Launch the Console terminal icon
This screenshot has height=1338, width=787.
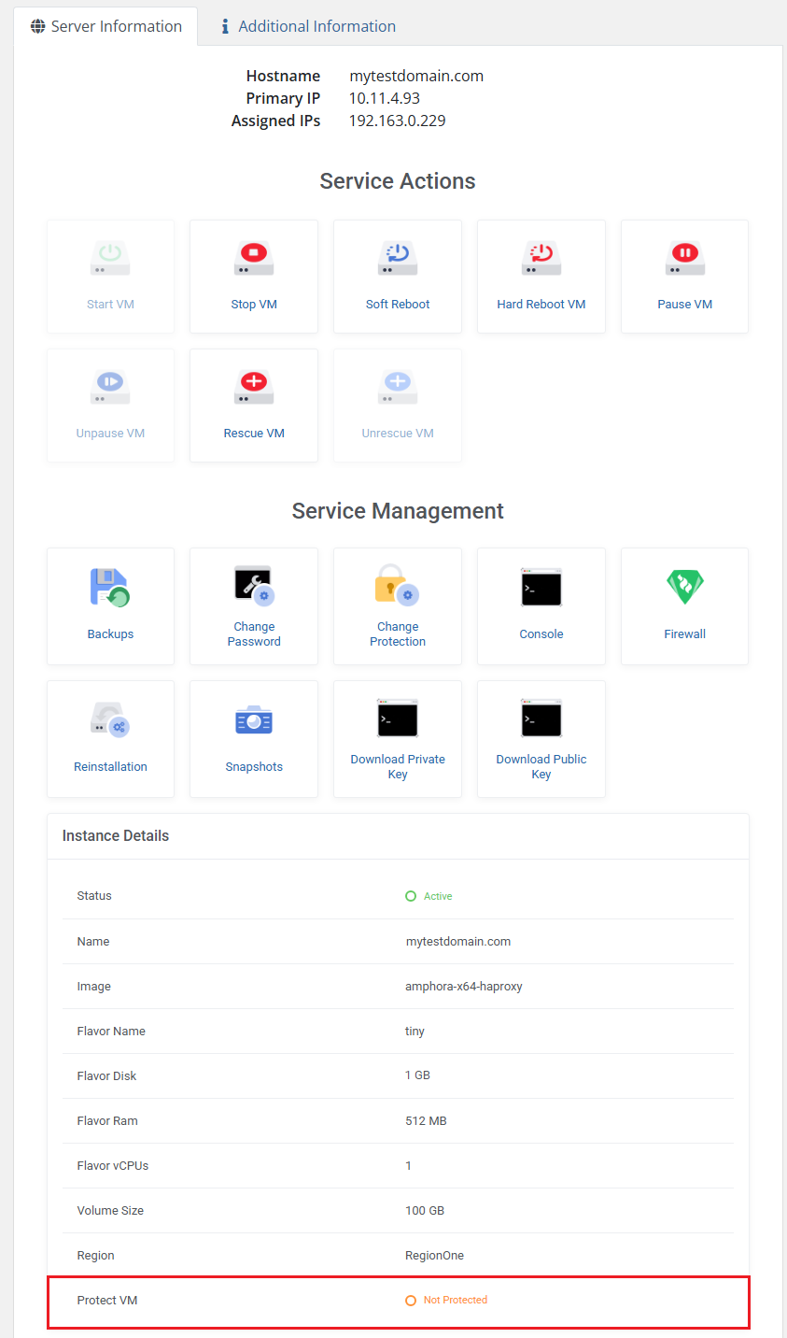pos(541,589)
